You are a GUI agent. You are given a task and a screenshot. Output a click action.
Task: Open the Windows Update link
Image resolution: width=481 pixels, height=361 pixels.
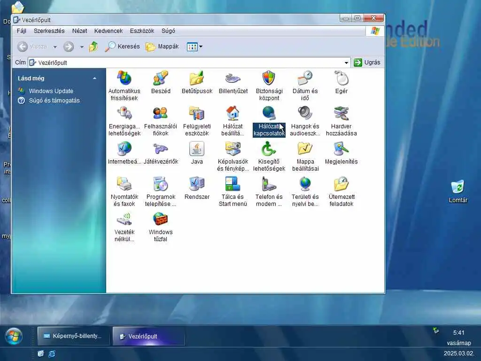coord(51,91)
